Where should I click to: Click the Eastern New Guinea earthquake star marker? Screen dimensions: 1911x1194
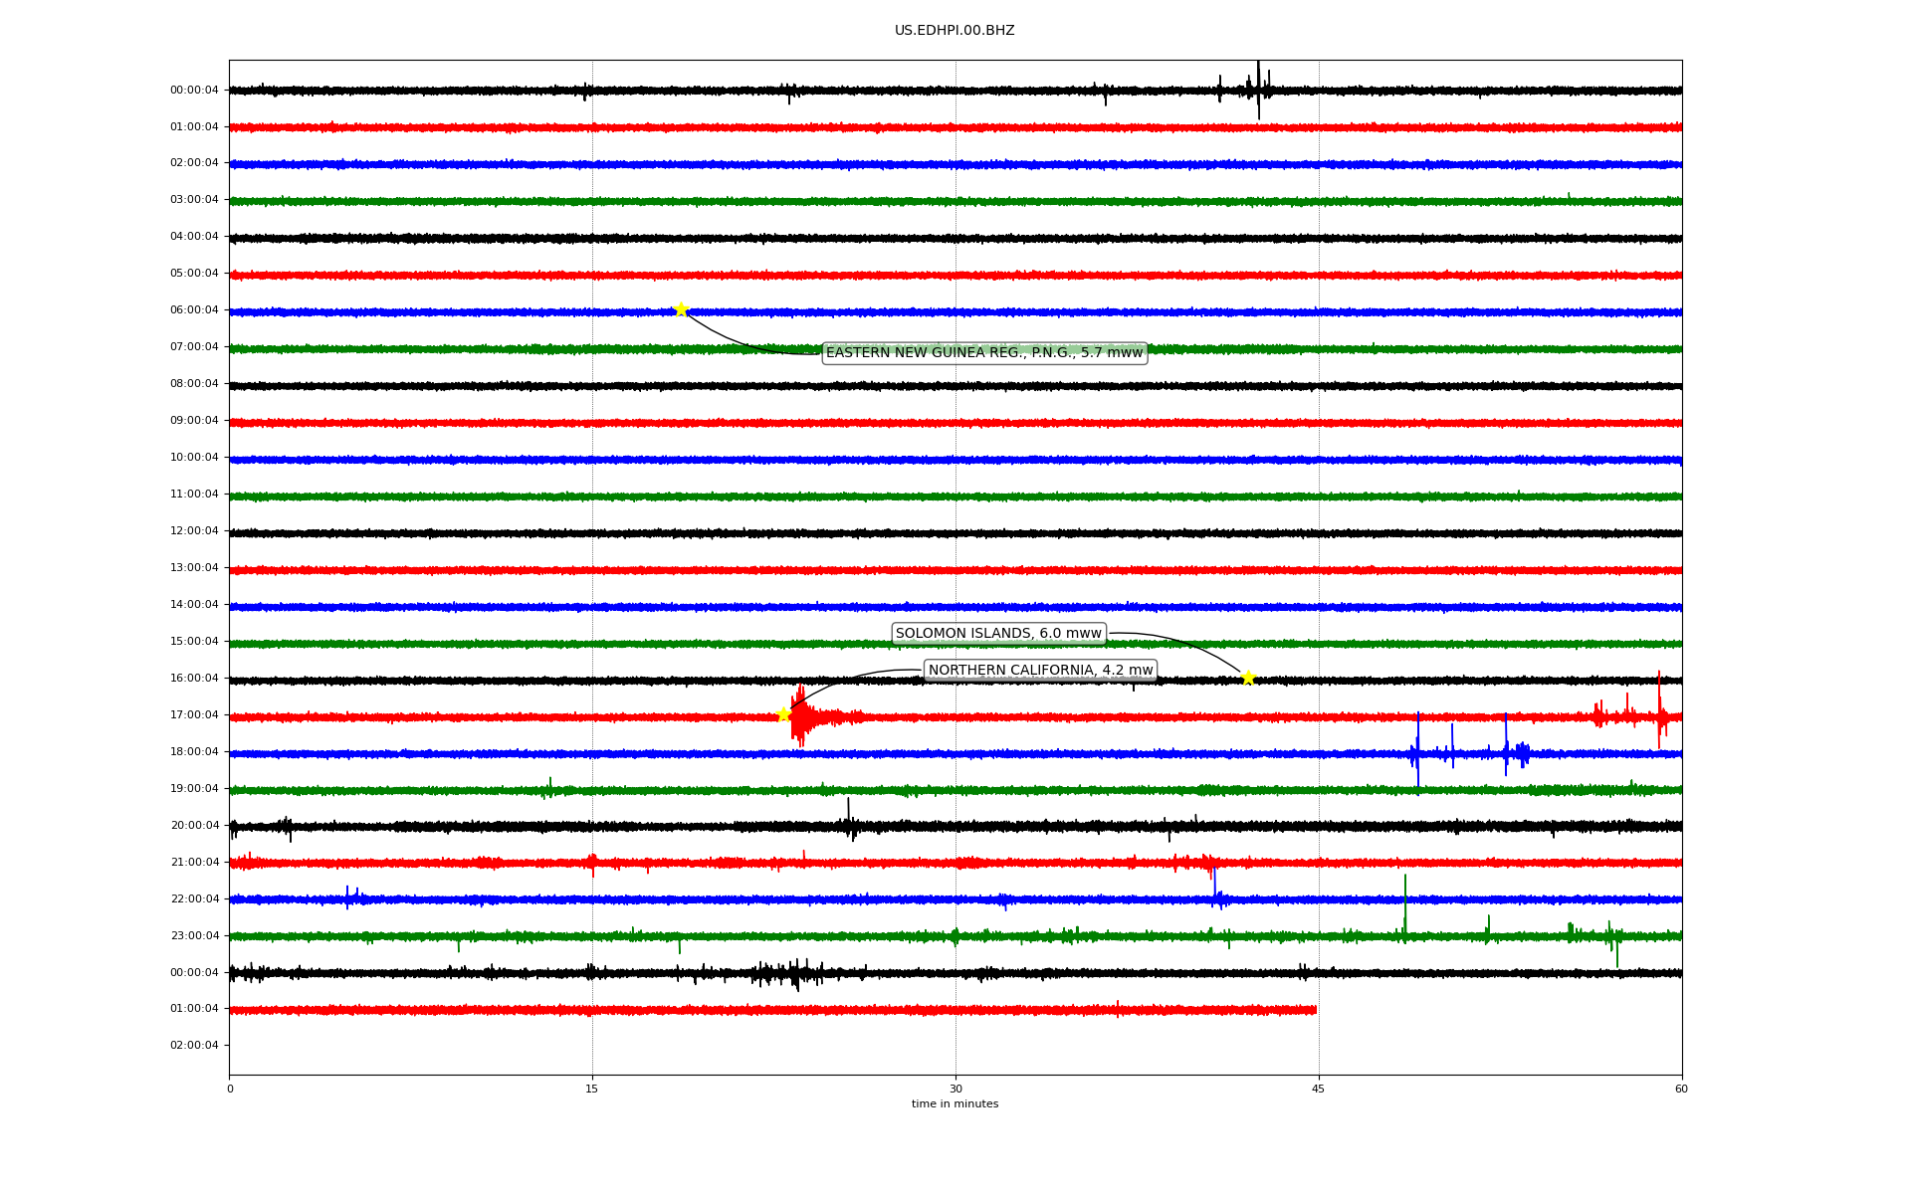pyautogui.click(x=681, y=309)
